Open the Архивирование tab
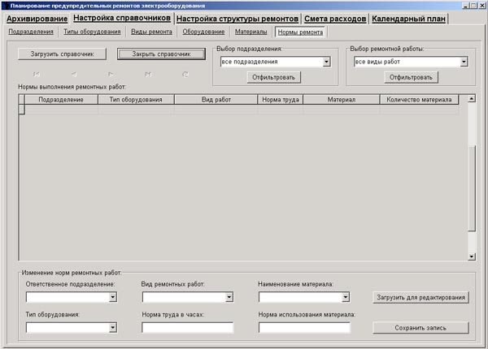This screenshot has width=488, height=349. click(x=37, y=19)
